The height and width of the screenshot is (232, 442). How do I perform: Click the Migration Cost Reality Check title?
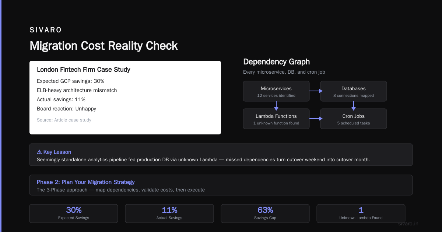click(x=104, y=46)
